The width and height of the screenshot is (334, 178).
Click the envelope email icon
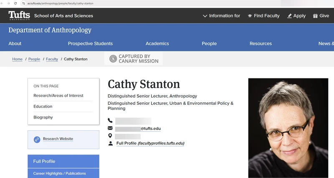(110, 128)
